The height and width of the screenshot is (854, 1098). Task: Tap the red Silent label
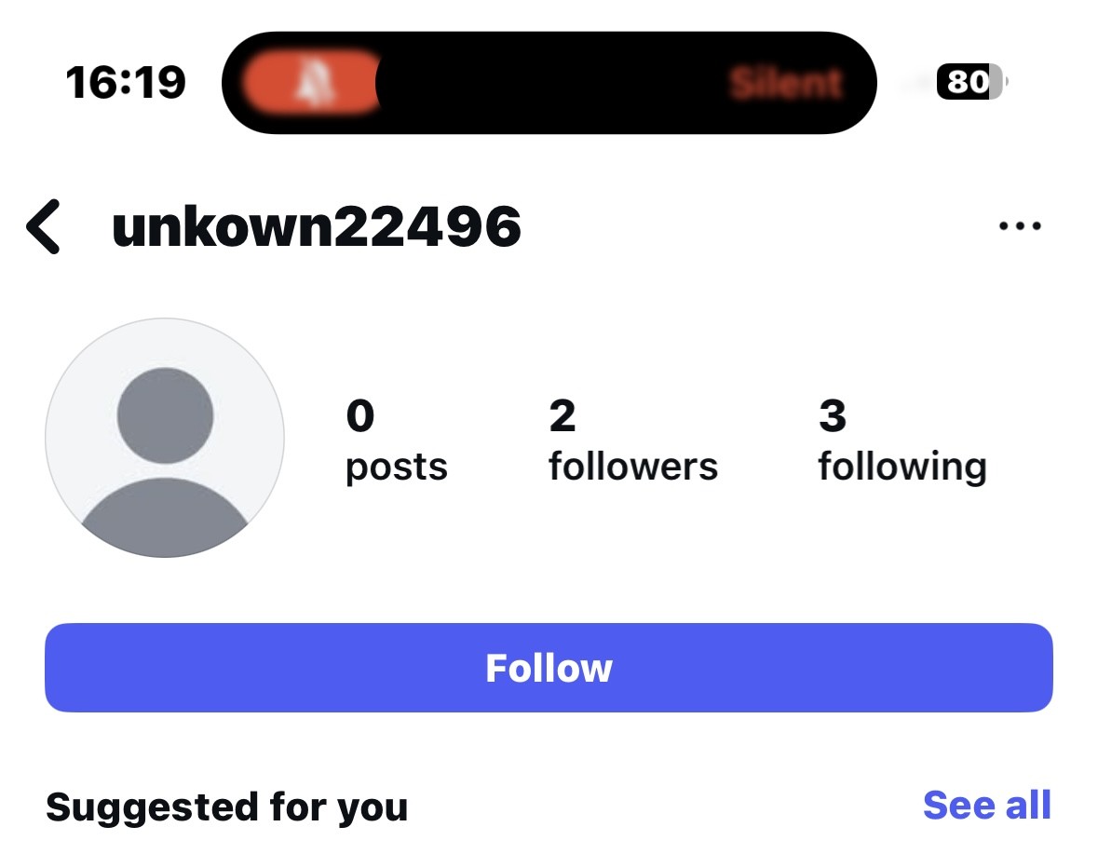point(786,83)
